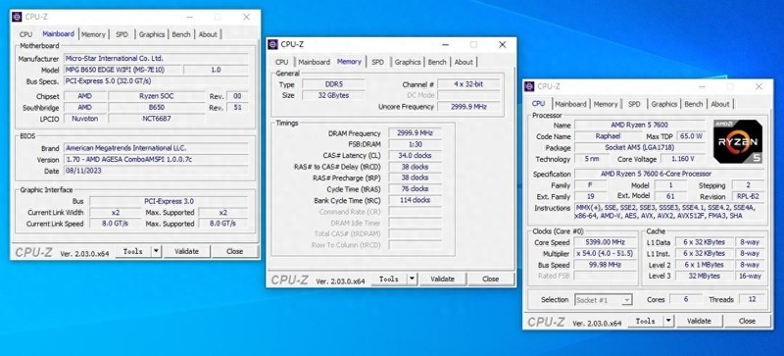
Task: Open Graphics tab in CPU window
Action: [664, 104]
